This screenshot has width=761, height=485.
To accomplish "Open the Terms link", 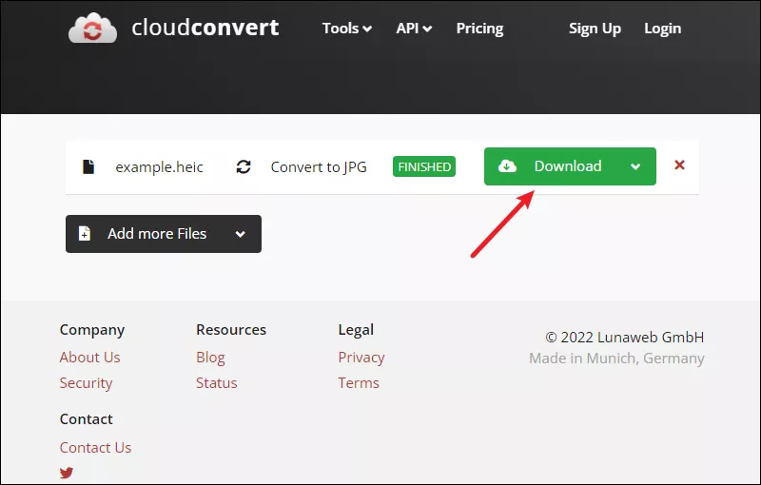I will click(359, 383).
